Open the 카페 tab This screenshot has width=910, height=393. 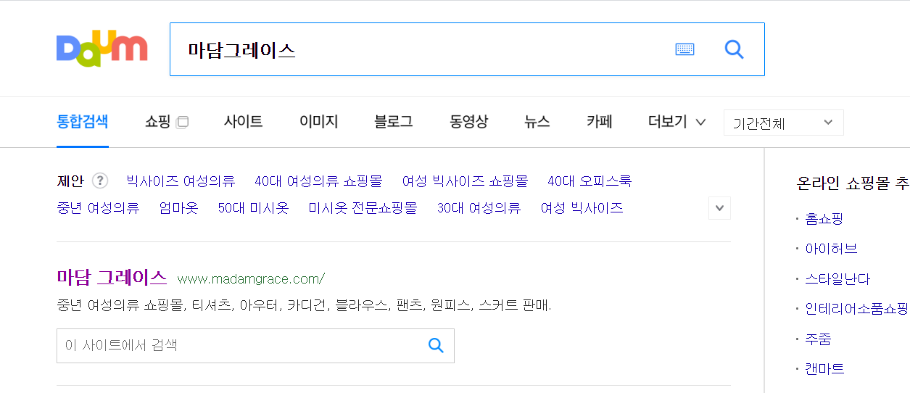(600, 122)
